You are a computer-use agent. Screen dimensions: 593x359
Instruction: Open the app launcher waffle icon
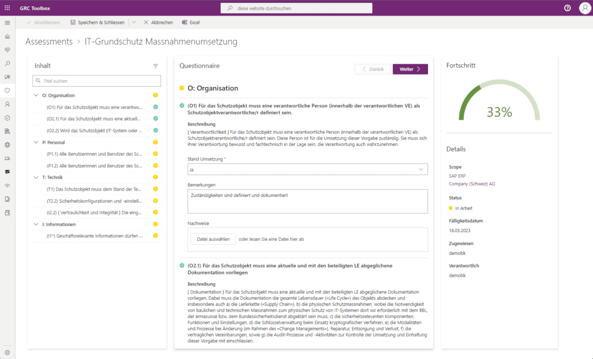click(7, 8)
